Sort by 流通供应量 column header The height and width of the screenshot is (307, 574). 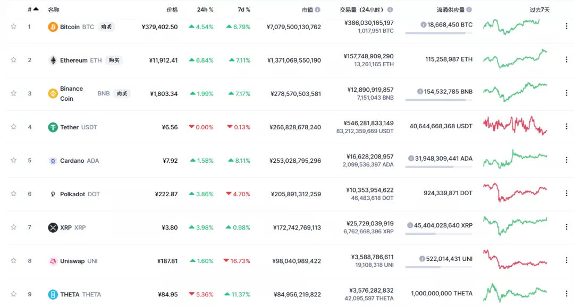450,10
